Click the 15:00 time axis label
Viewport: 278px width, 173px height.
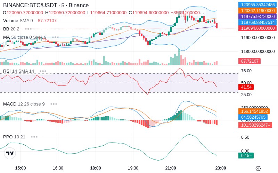[21, 168]
